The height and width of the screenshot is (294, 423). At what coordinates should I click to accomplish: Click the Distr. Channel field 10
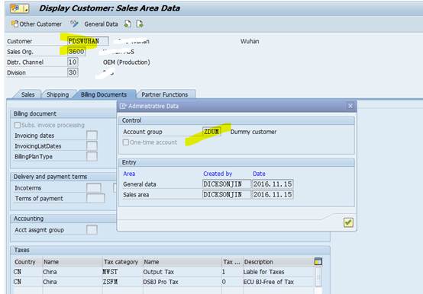point(73,62)
